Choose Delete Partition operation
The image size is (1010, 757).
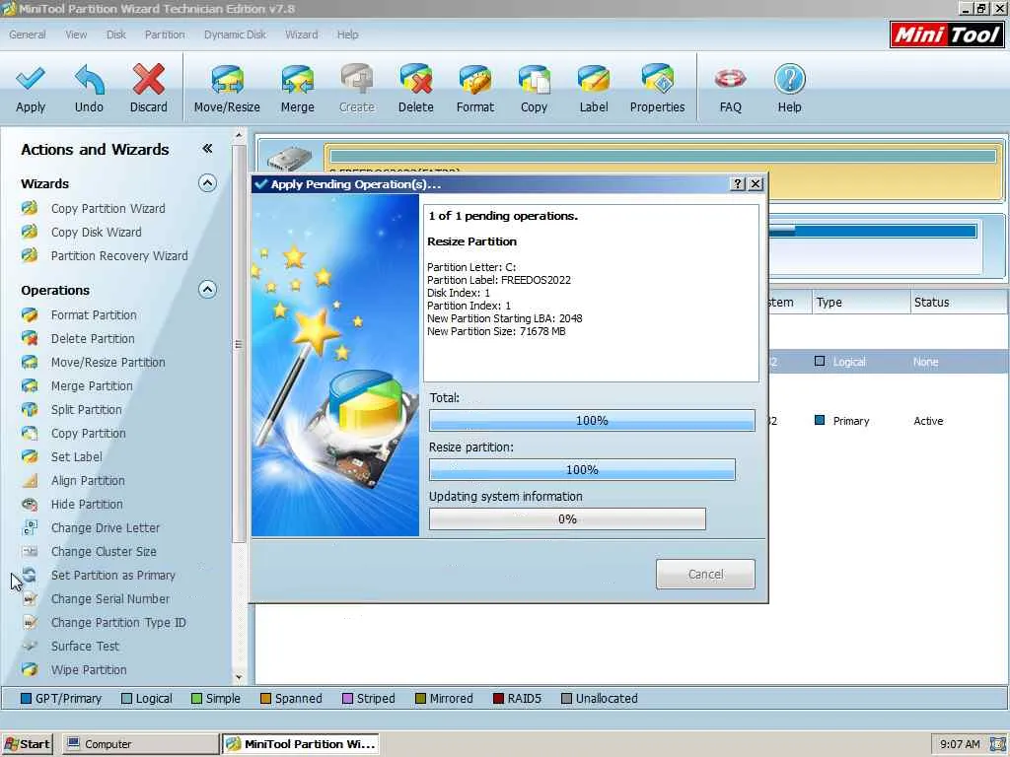pos(93,339)
